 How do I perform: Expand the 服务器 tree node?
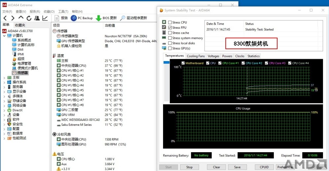pos(4,87)
